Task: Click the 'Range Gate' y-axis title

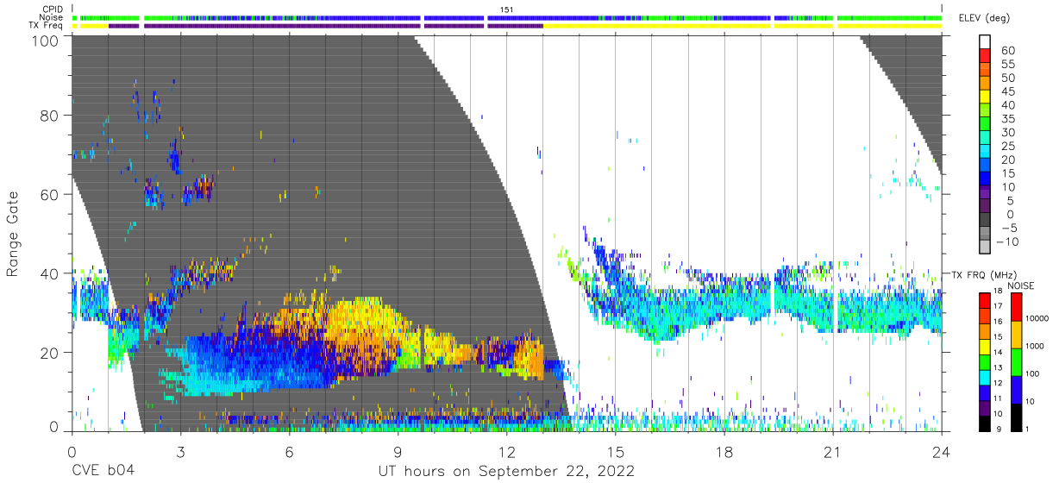Action: click(13, 234)
